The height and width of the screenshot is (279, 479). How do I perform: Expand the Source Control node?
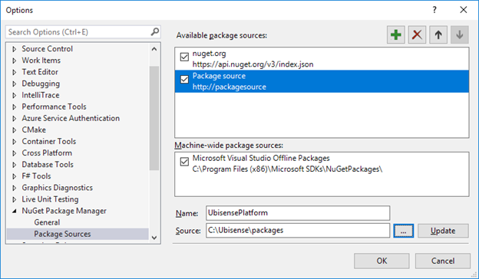click(x=14, y=49)
